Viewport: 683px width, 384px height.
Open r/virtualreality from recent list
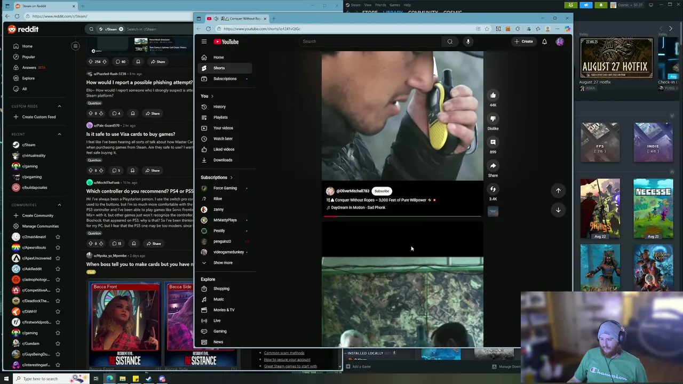click(34, 156)
